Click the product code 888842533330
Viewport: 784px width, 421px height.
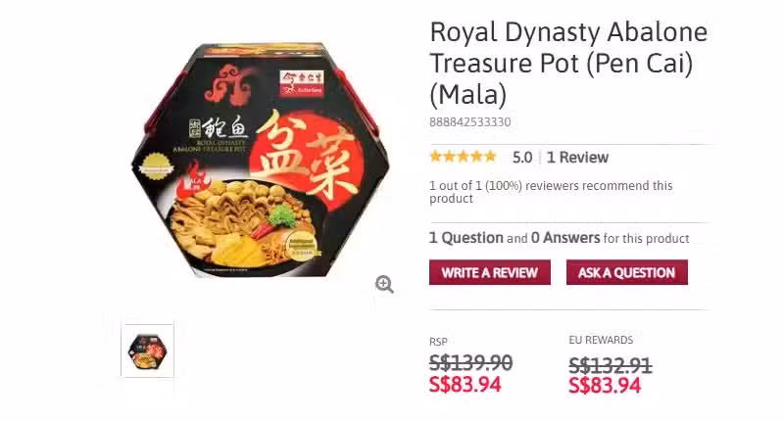click(x=470, y=121)
